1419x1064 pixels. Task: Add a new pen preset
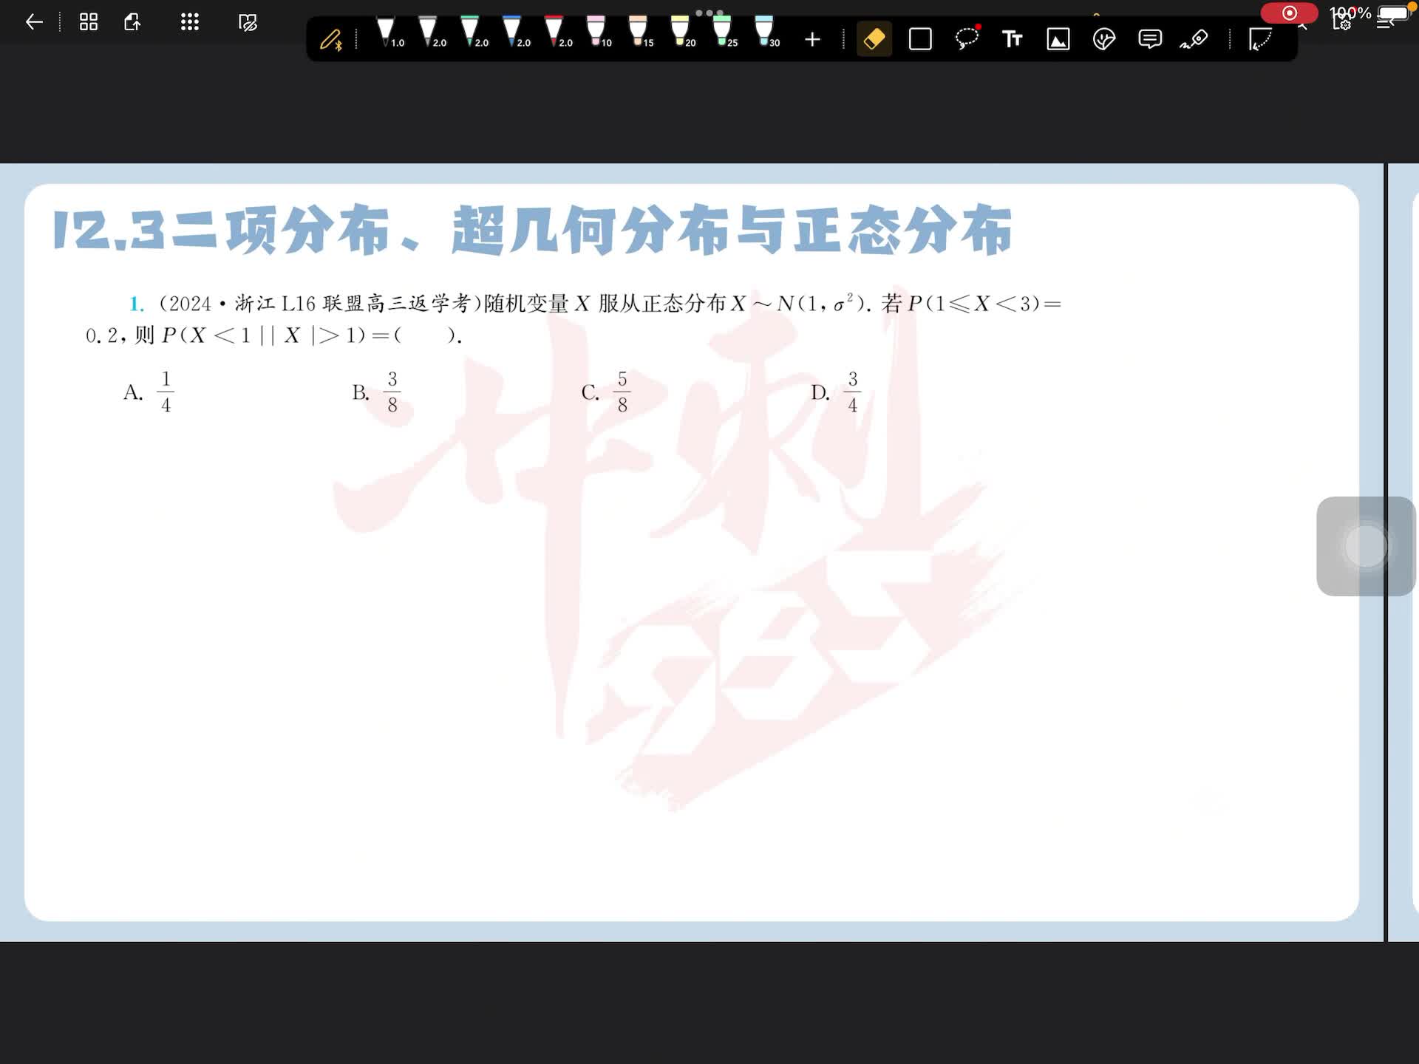(x=812, y=39)
